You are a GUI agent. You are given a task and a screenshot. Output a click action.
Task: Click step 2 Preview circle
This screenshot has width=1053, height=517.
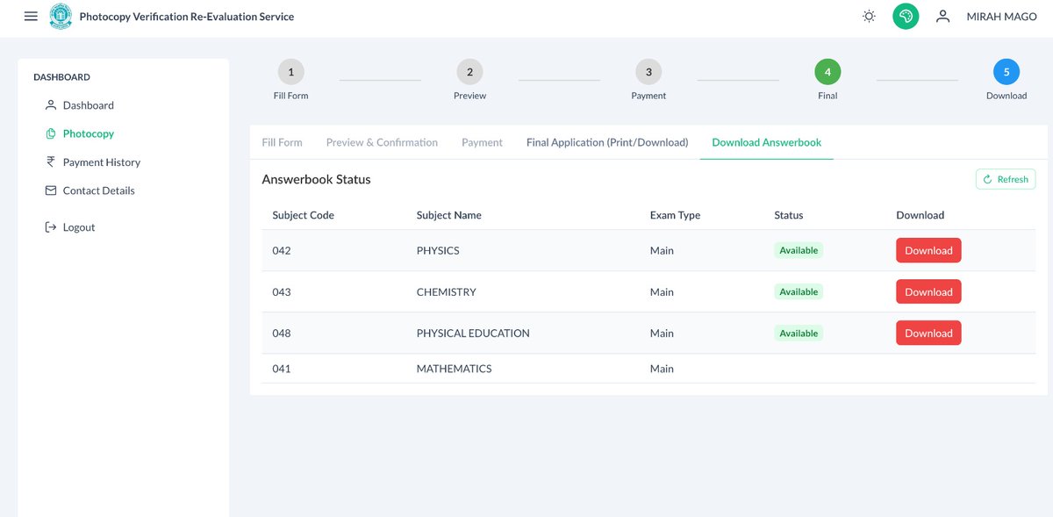click(x=469, y=72)
